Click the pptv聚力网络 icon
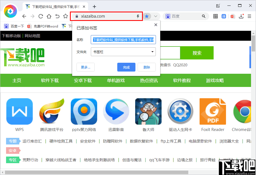Viewport: 256px width, 175px height. point(84,111)
